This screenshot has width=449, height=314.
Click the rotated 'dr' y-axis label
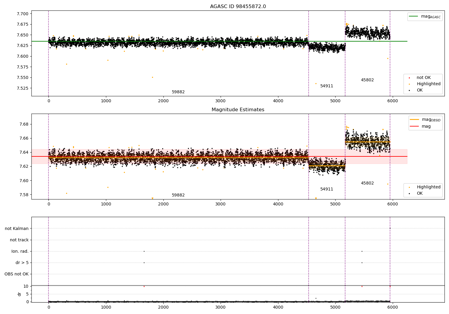click(x=19, y=294)
